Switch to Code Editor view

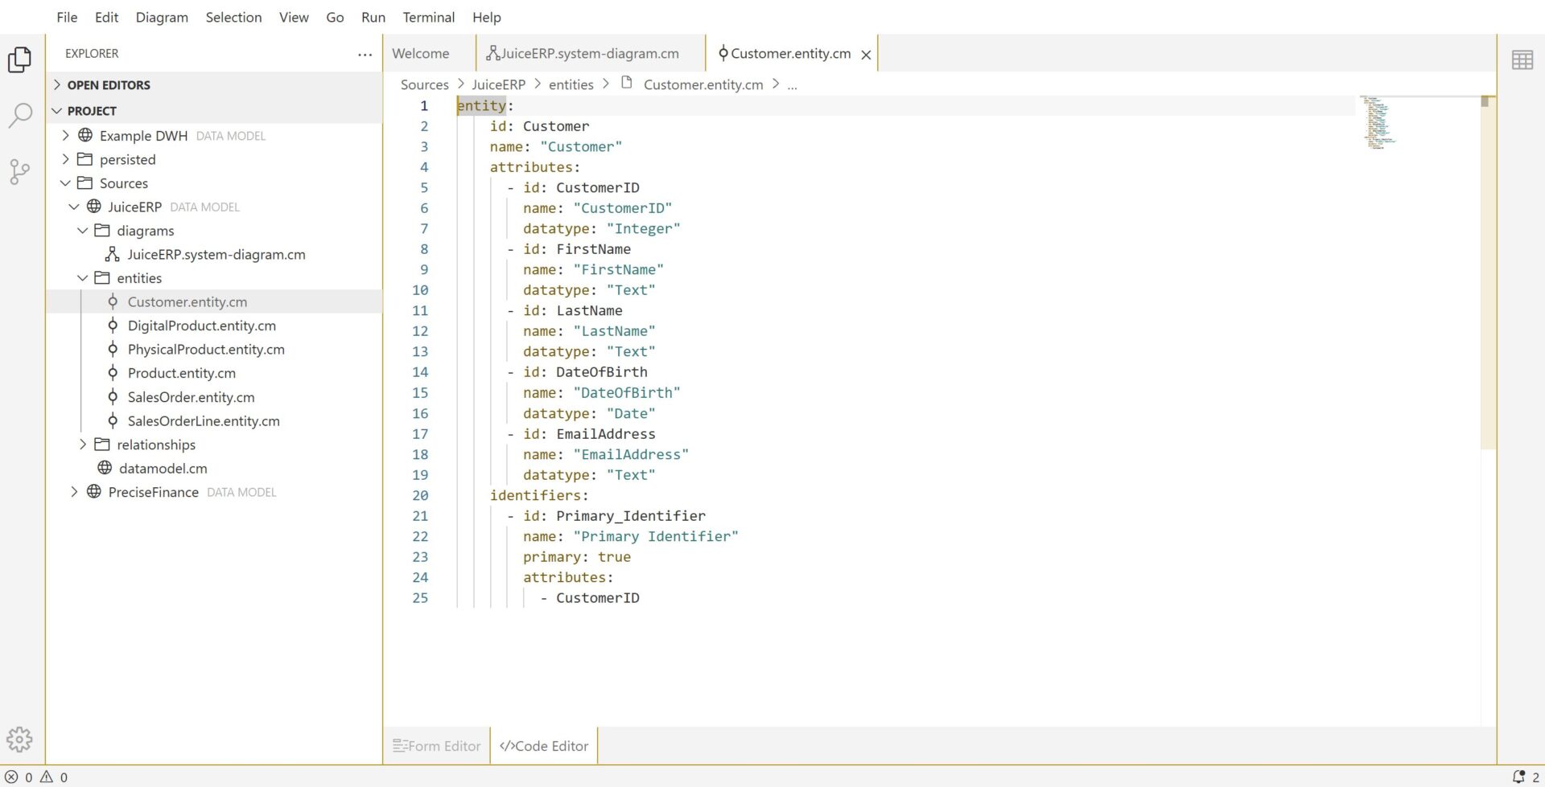[x=544, y=746]
